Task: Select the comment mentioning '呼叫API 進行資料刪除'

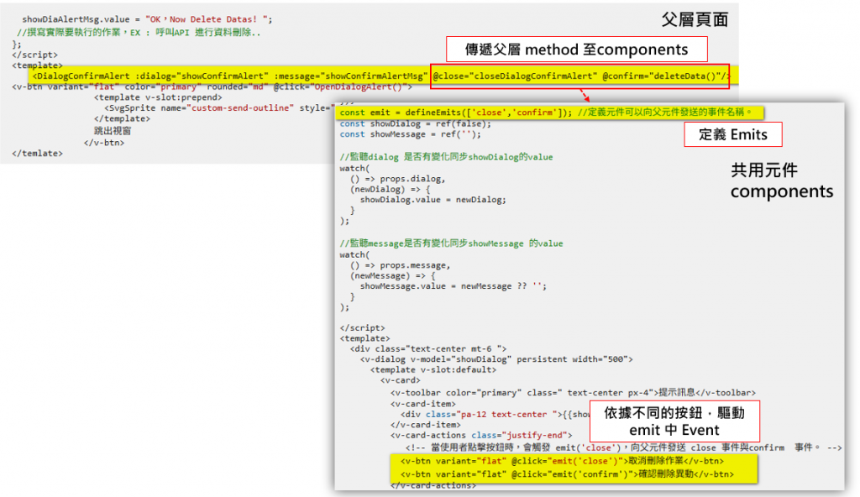Action: coord(139,33)
